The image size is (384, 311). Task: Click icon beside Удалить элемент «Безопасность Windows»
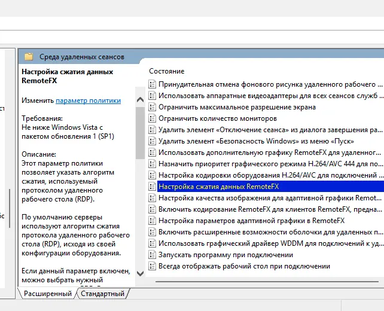pos(152,141)
